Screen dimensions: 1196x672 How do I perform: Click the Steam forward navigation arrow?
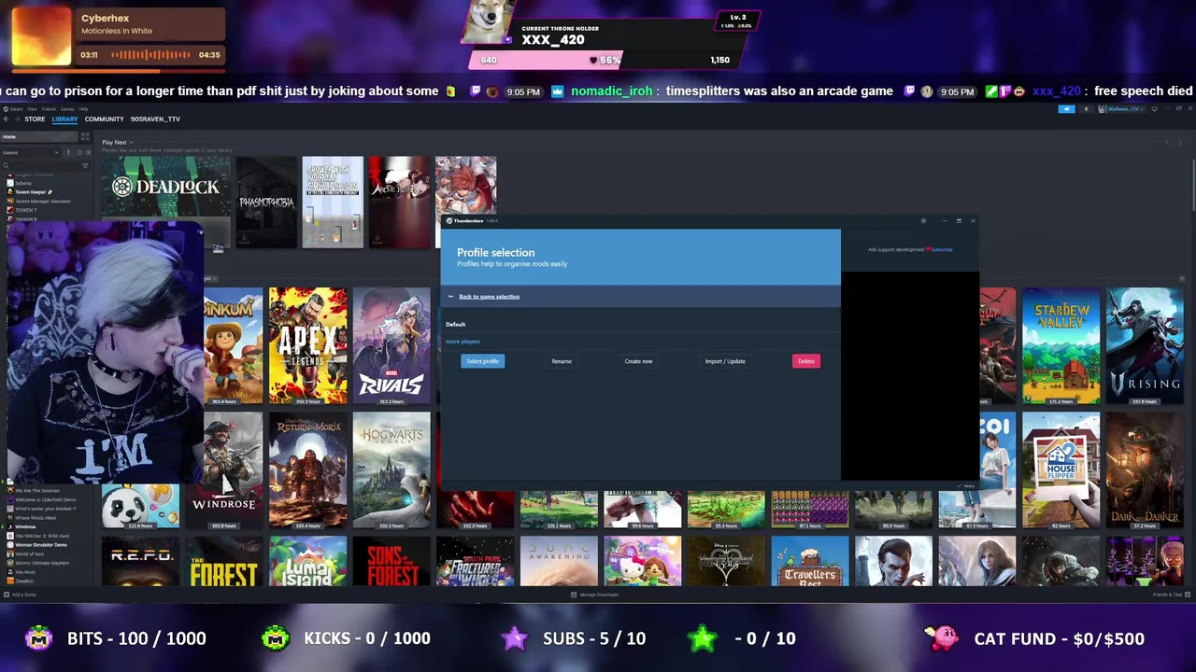point(17,119)
